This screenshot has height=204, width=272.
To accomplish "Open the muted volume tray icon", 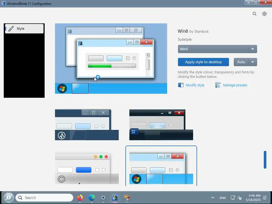I will pos(240,198).
